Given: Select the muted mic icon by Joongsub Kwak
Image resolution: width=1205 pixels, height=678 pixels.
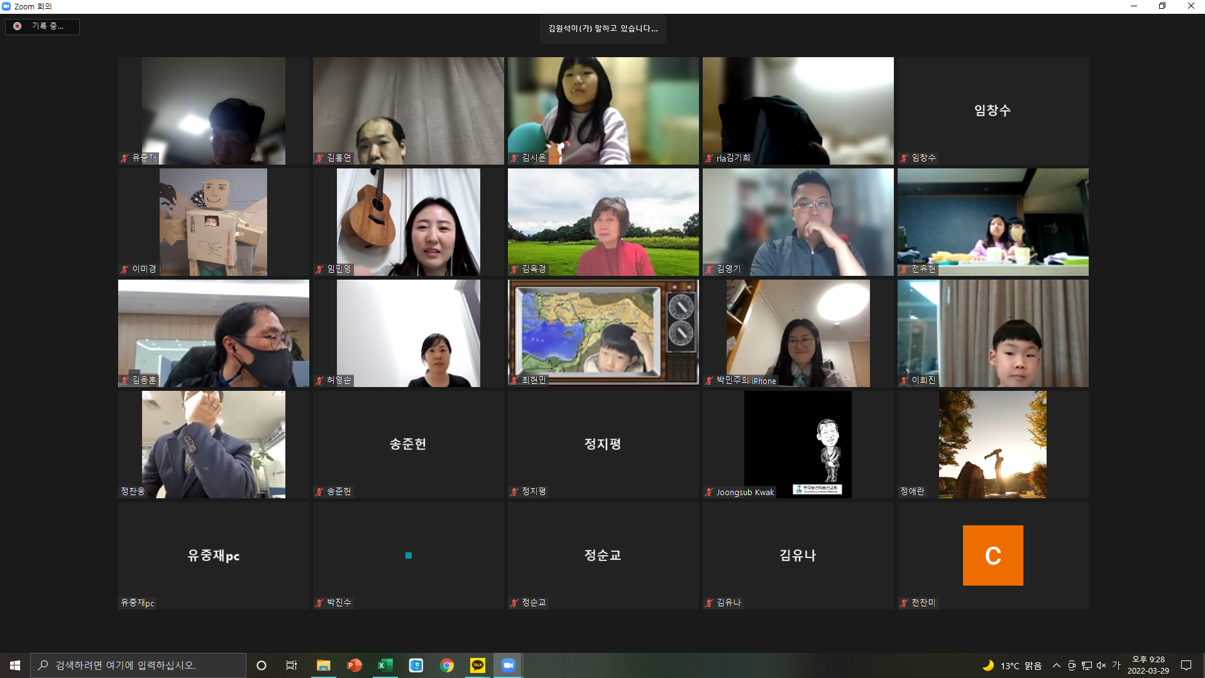Looking at the screenshot, I should tap(709, 492).
